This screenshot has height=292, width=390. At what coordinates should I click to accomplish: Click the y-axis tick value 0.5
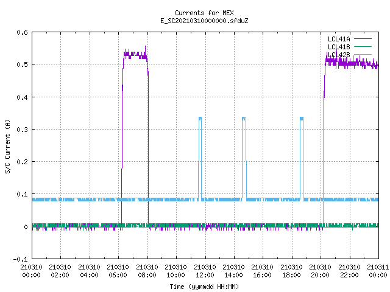(22, 64)
